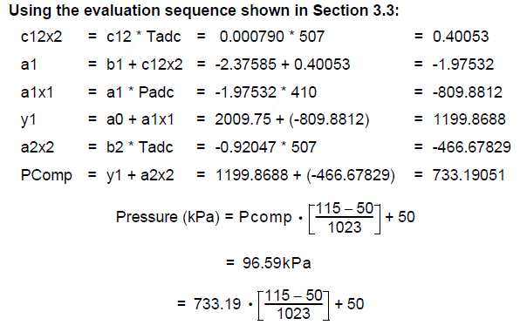
Task: Click the result -1.97532 in a1 row
Action: [x=463, y=64]
